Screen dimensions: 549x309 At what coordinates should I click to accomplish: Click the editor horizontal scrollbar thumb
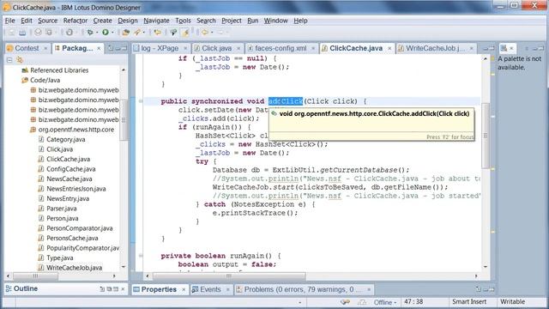coord(229,276)
